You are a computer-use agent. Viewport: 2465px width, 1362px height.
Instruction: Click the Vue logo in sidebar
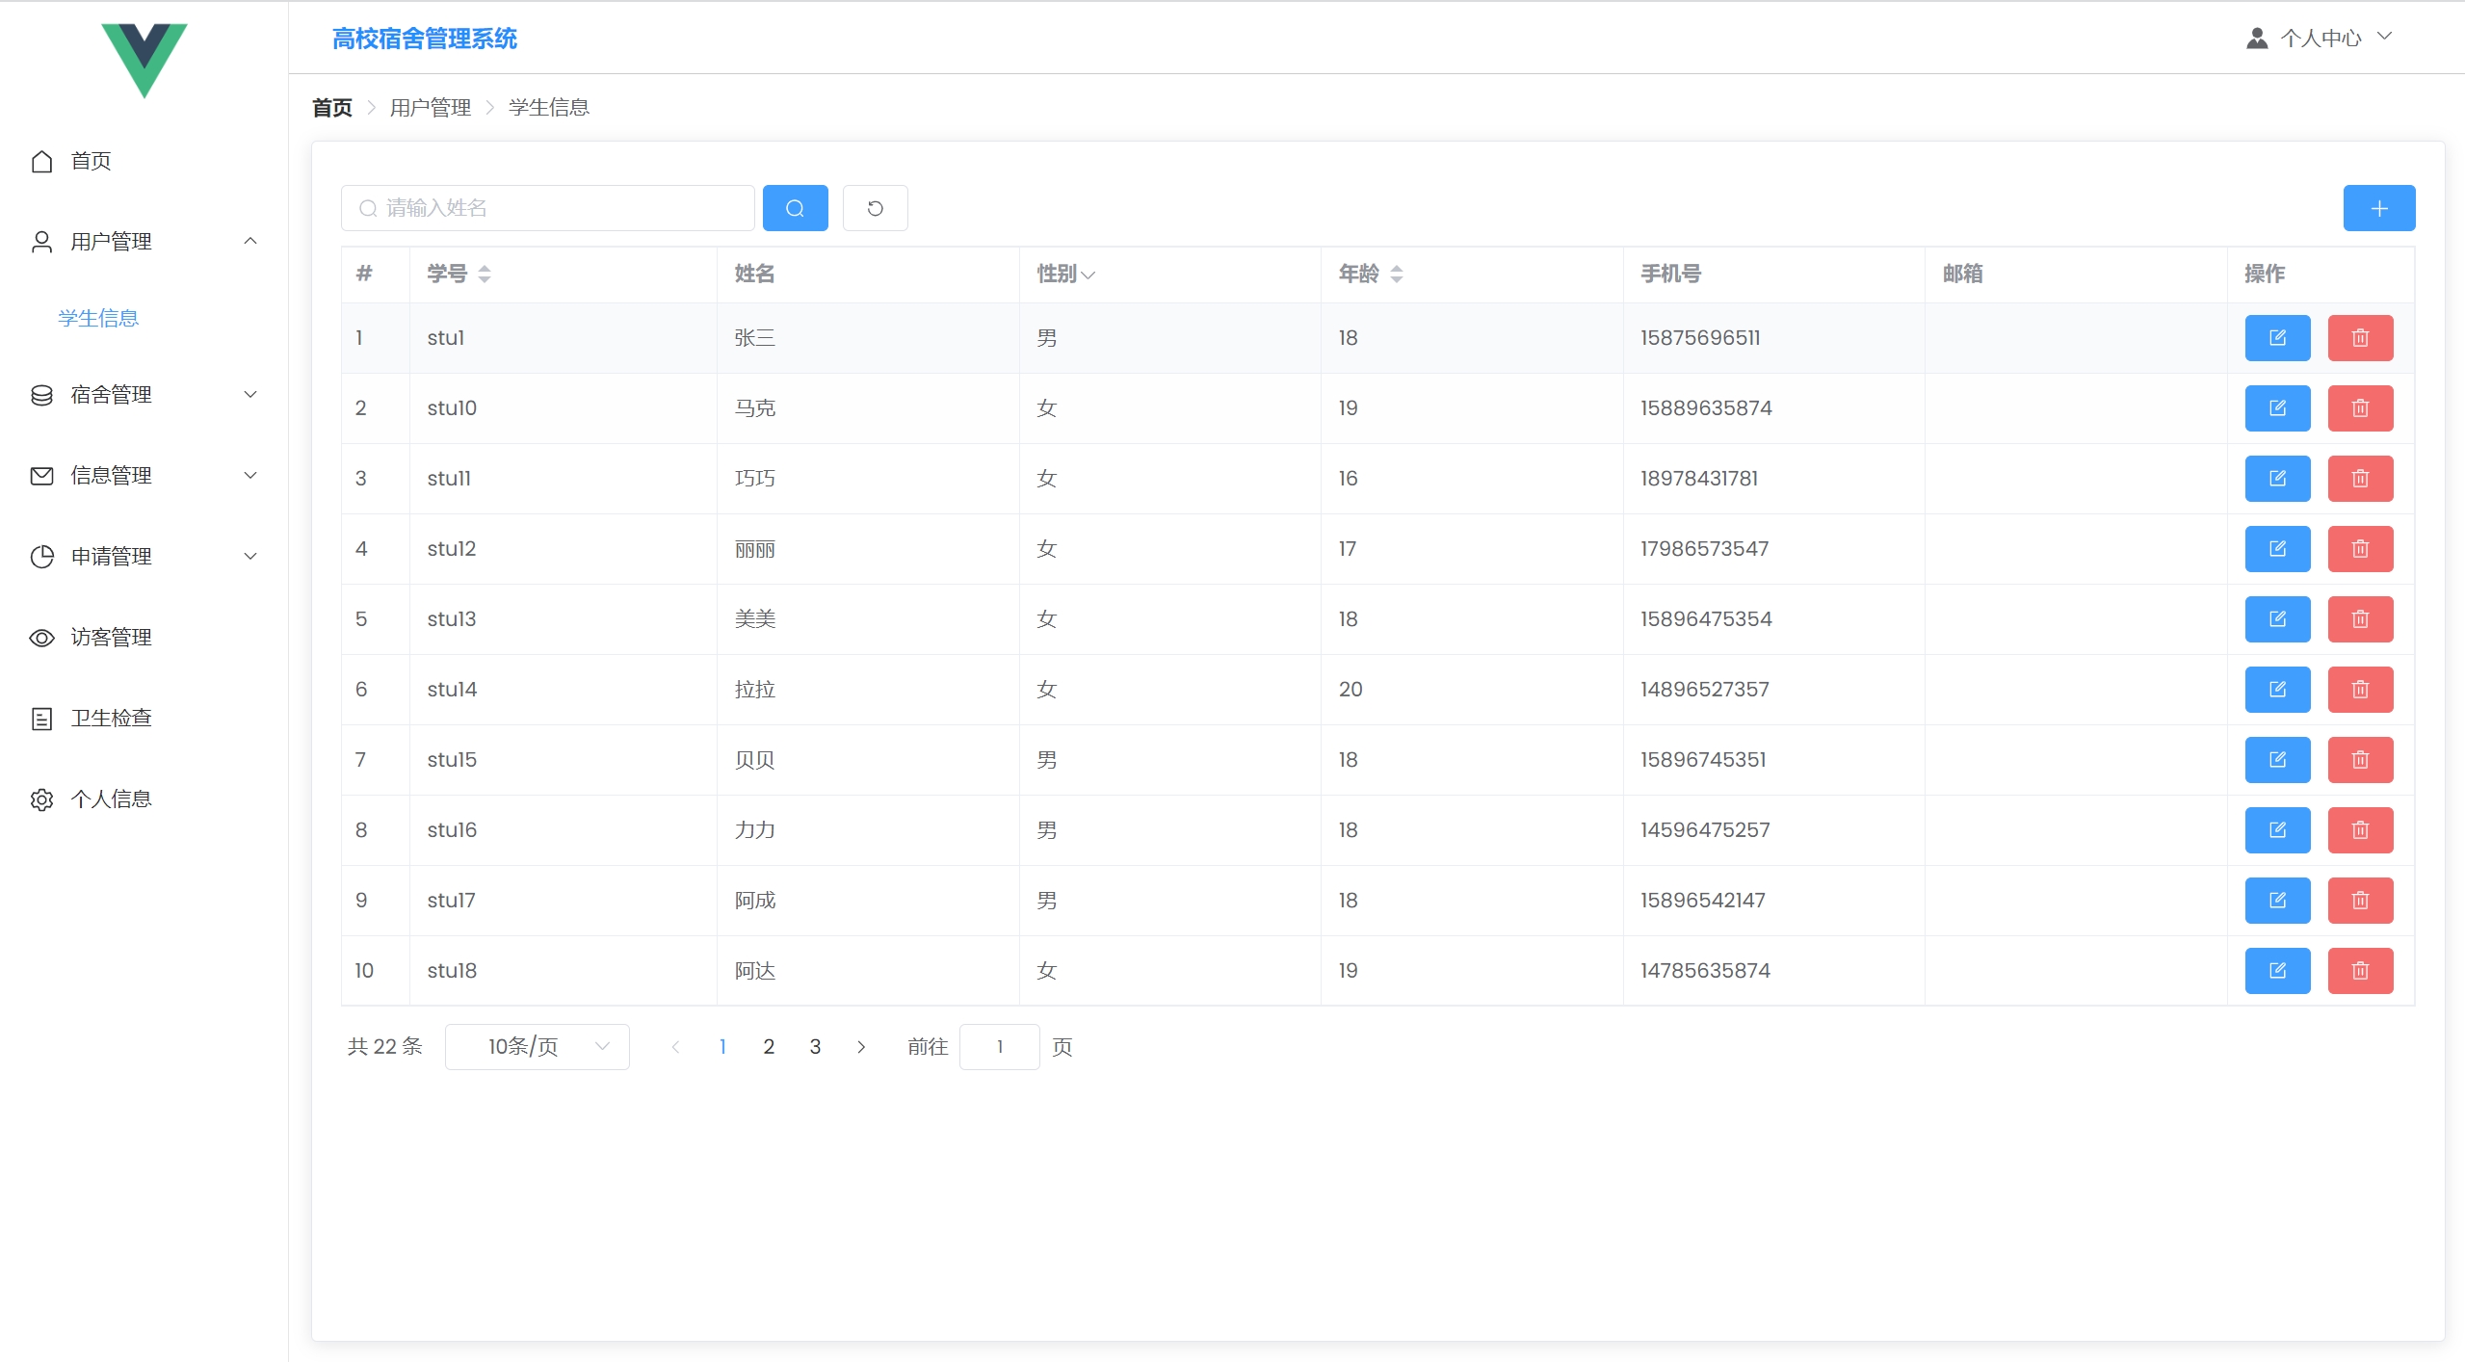pos(144,60)
